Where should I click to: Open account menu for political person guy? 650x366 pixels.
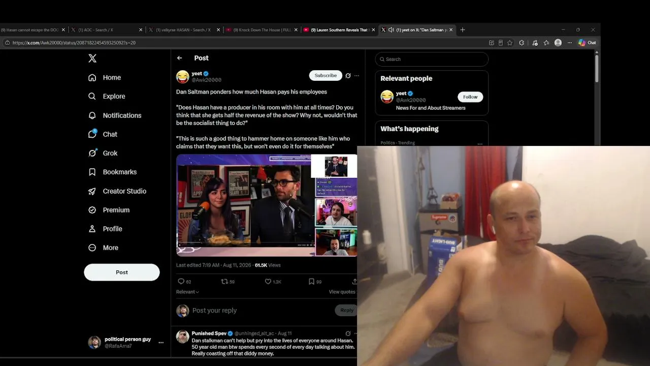tap(161, 343)
